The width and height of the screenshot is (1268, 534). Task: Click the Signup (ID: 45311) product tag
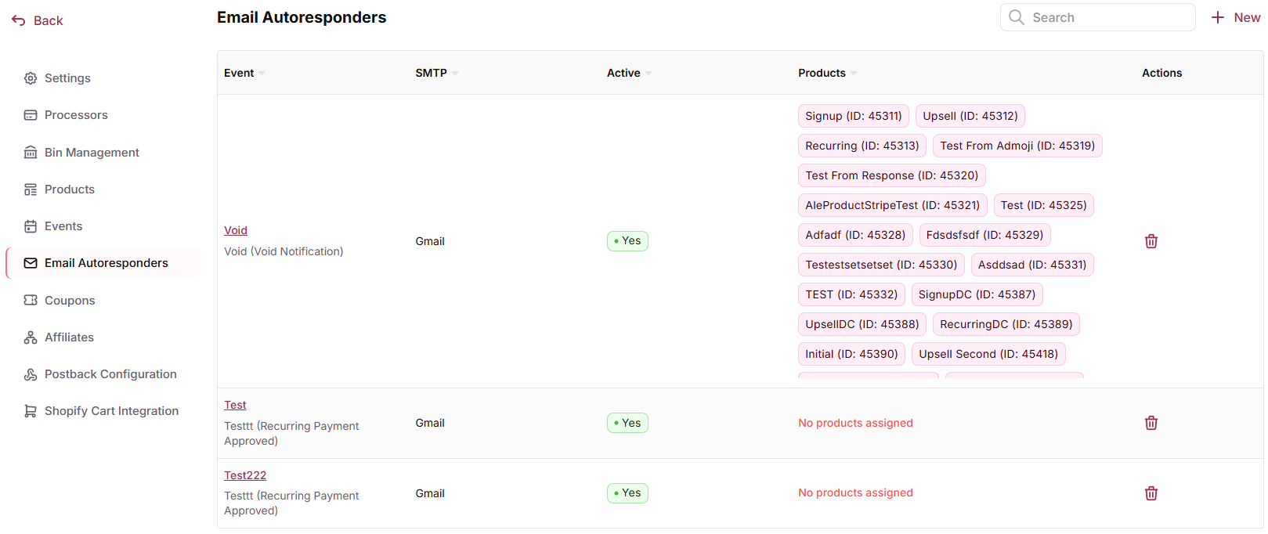(854, 116)
